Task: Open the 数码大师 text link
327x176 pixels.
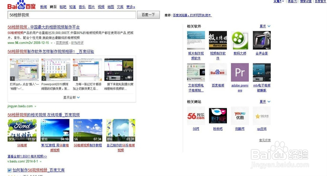Action: tap(240, 53)
